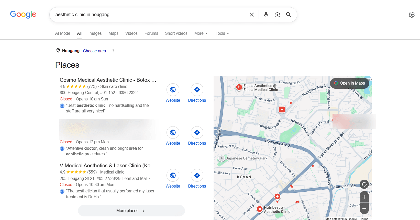Click the More places button
The image size is (420, 220).
coord(131,211)
